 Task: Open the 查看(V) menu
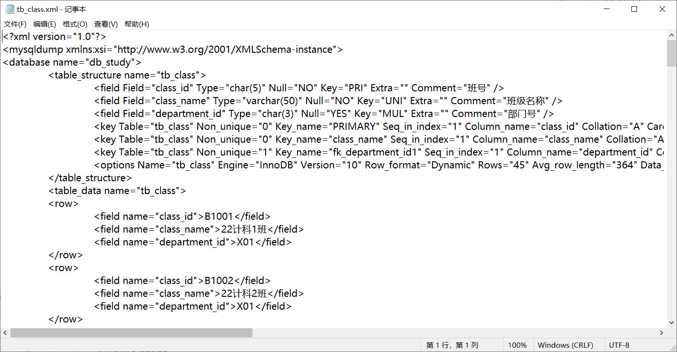click(x=106, y=24)
